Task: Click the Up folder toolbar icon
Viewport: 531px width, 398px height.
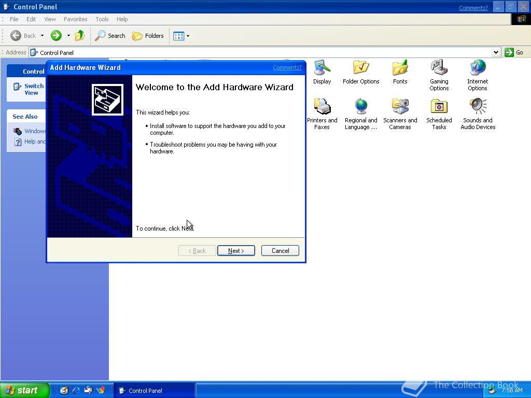Action: pos(80,36)
